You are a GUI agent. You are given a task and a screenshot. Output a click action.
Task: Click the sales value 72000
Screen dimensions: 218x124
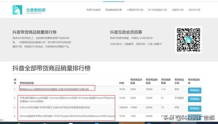click(149, 98)
